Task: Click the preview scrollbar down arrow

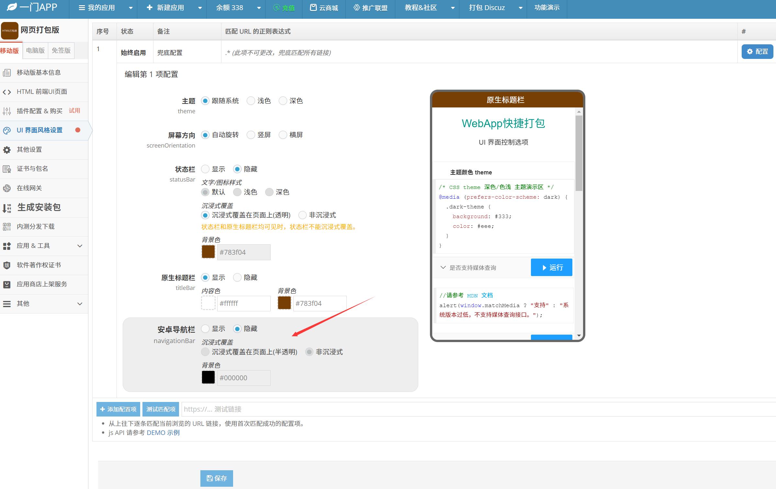Action: point(579,335)
